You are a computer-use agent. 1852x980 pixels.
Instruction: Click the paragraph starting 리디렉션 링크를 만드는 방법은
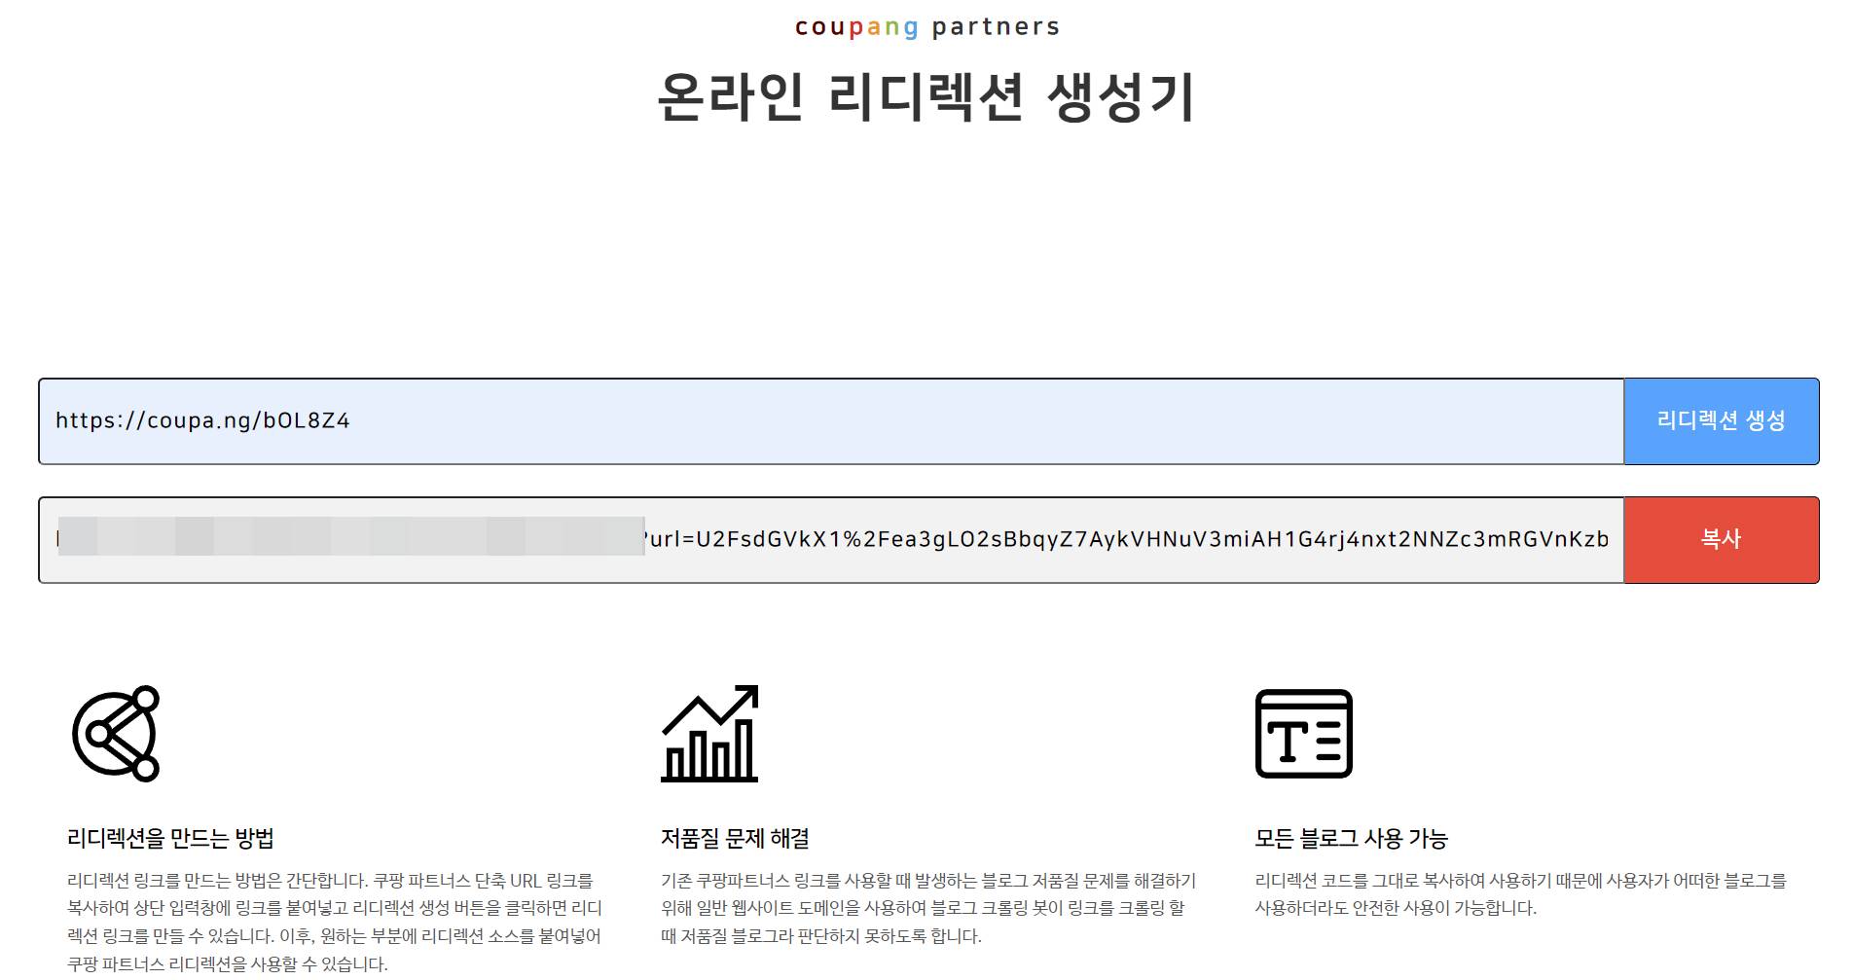coord(335,922)
